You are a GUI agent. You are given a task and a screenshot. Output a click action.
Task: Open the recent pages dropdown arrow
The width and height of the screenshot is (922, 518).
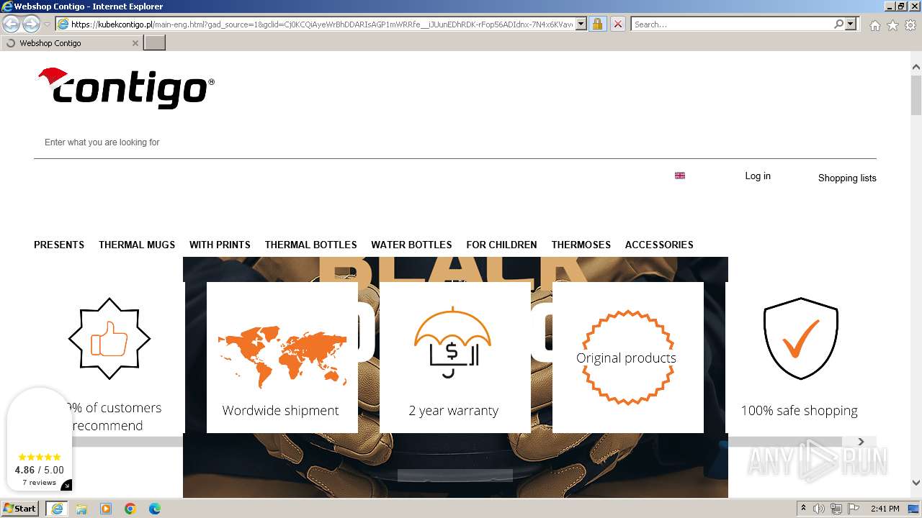tap(47, 24)
